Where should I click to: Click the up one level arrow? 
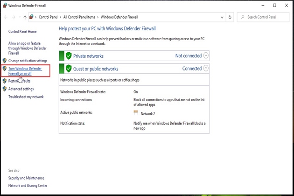tap(25, 17)
